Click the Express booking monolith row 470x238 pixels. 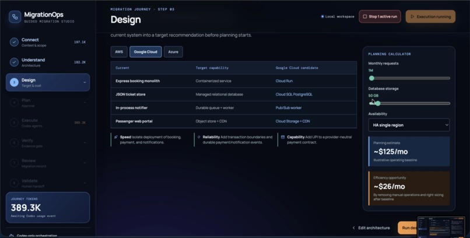tap(233, 81)
